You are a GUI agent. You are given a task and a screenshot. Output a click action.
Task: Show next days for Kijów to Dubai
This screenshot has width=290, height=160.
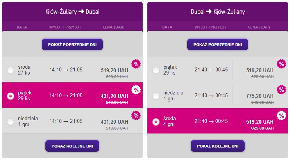click(72, 146)
